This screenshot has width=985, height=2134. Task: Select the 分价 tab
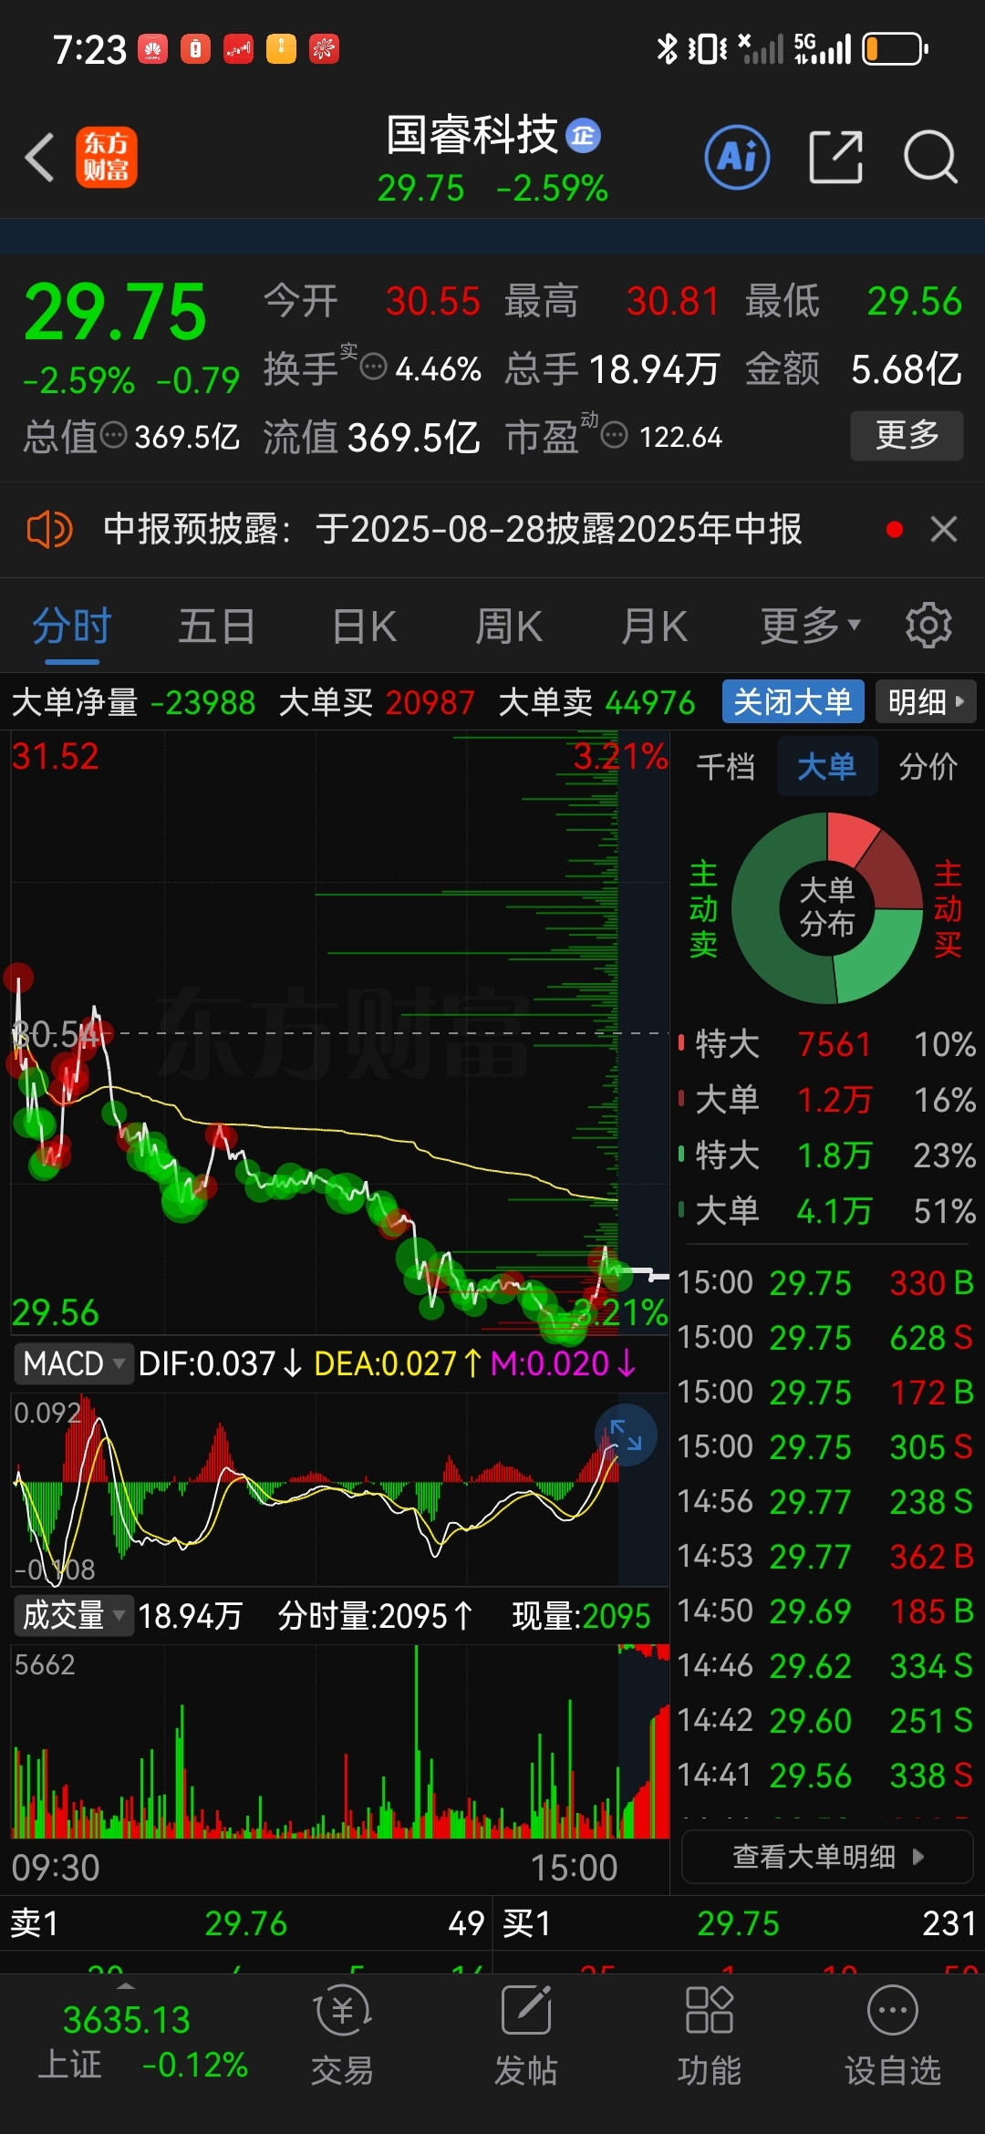928,766
